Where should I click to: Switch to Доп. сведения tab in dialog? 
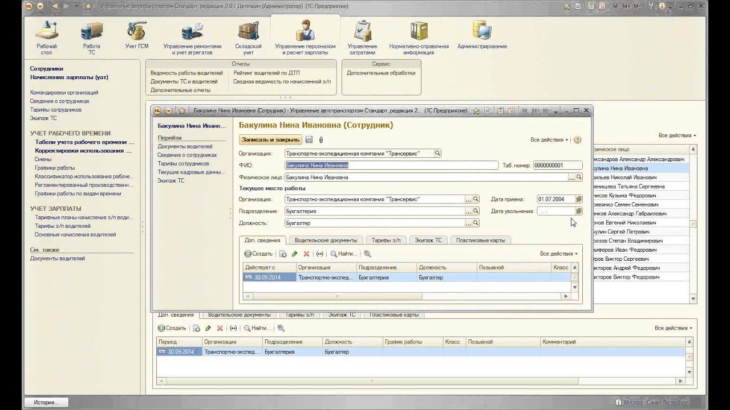pyautogui.click(x=261, y=240)
